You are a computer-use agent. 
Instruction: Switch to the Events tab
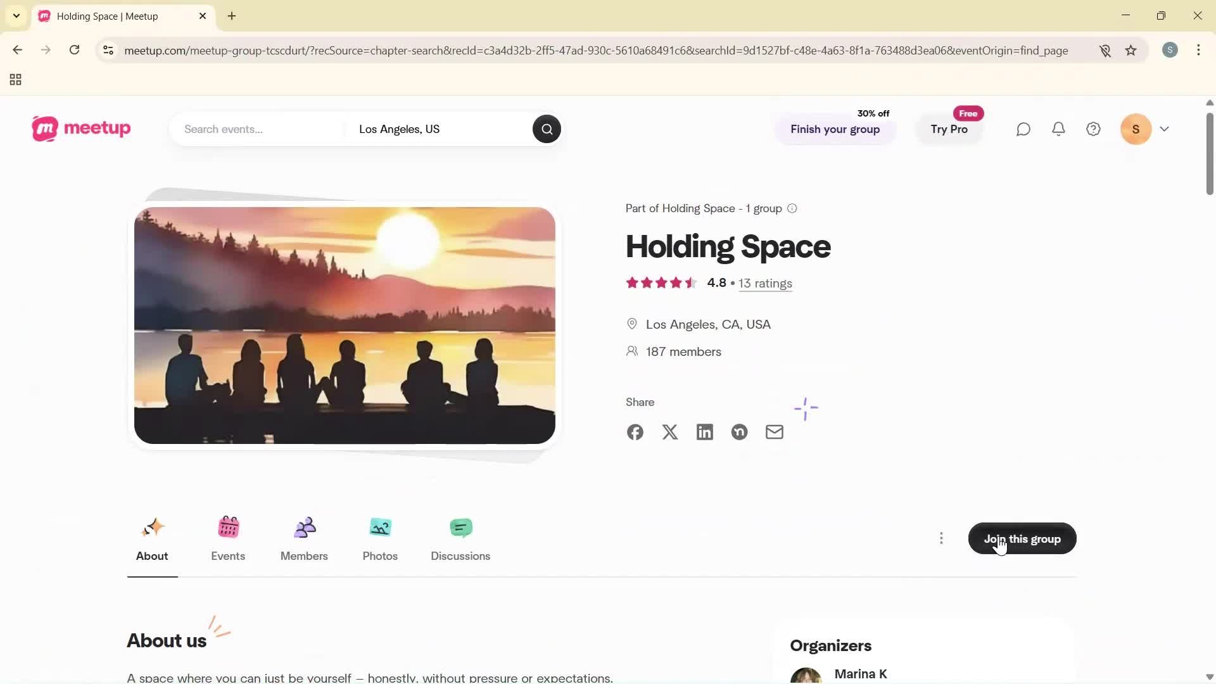[228, 538]
